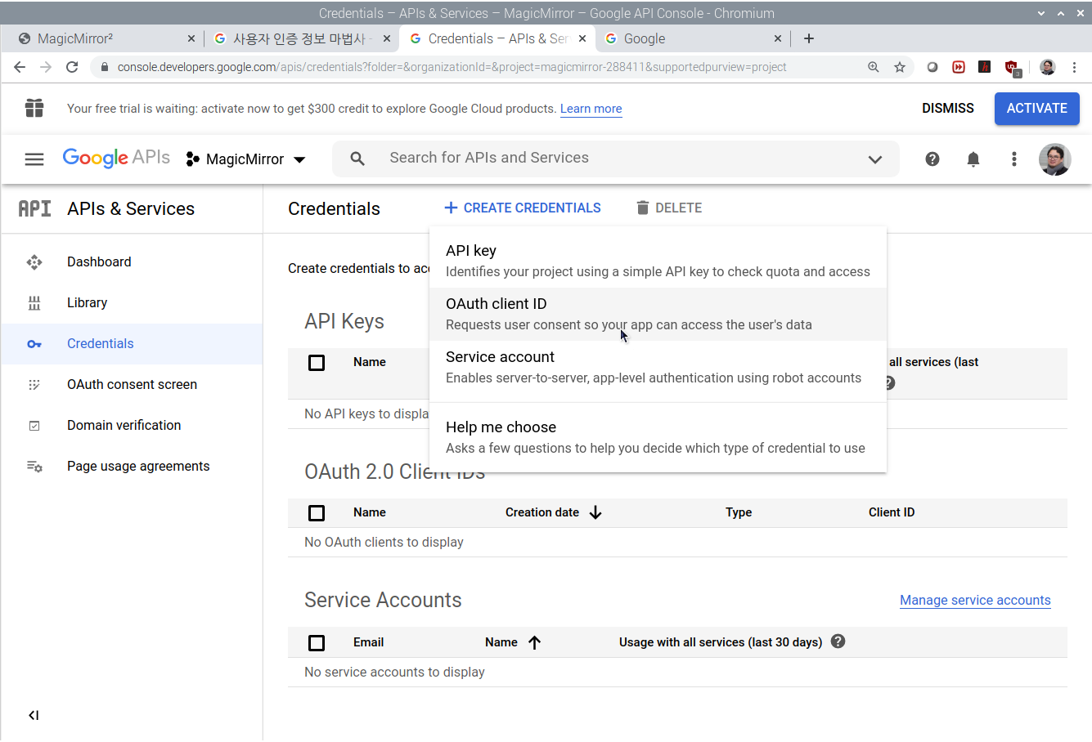The image size is (1092, 742).
Task: Click the Type column header
Action: 739,512
